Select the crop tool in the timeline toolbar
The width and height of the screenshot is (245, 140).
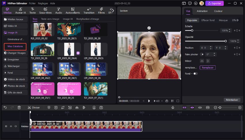pos(63,108)
